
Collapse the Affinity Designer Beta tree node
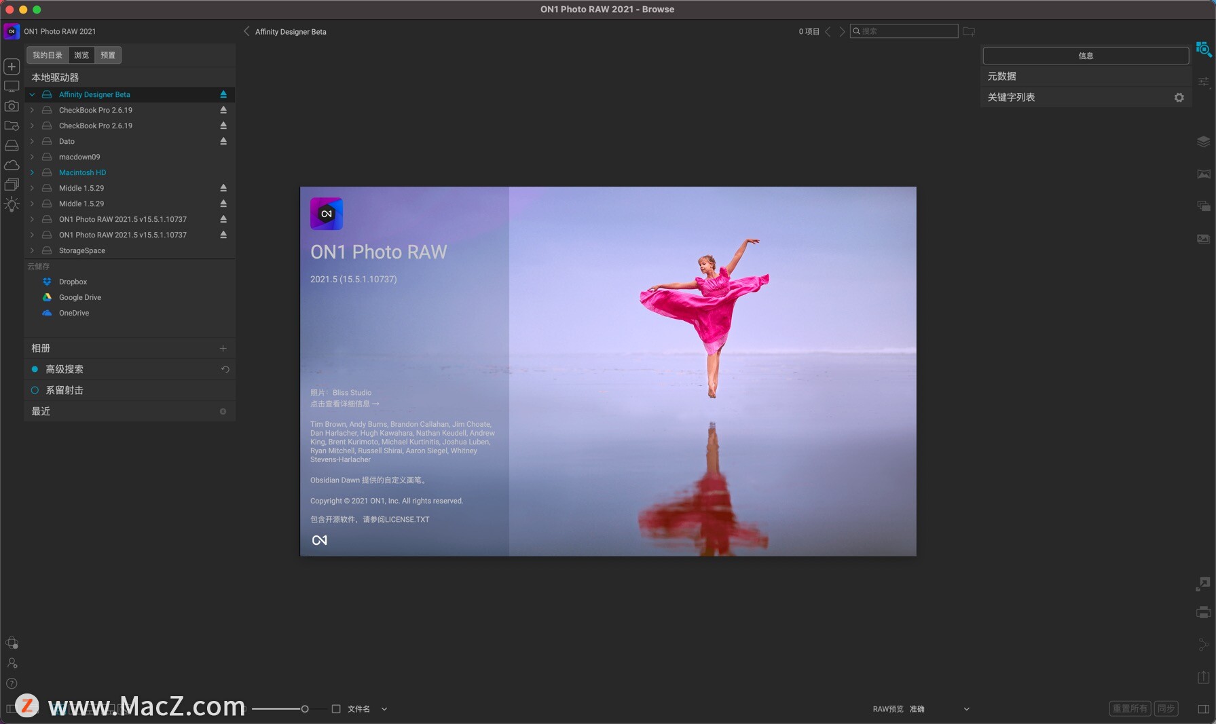[32, 94]
